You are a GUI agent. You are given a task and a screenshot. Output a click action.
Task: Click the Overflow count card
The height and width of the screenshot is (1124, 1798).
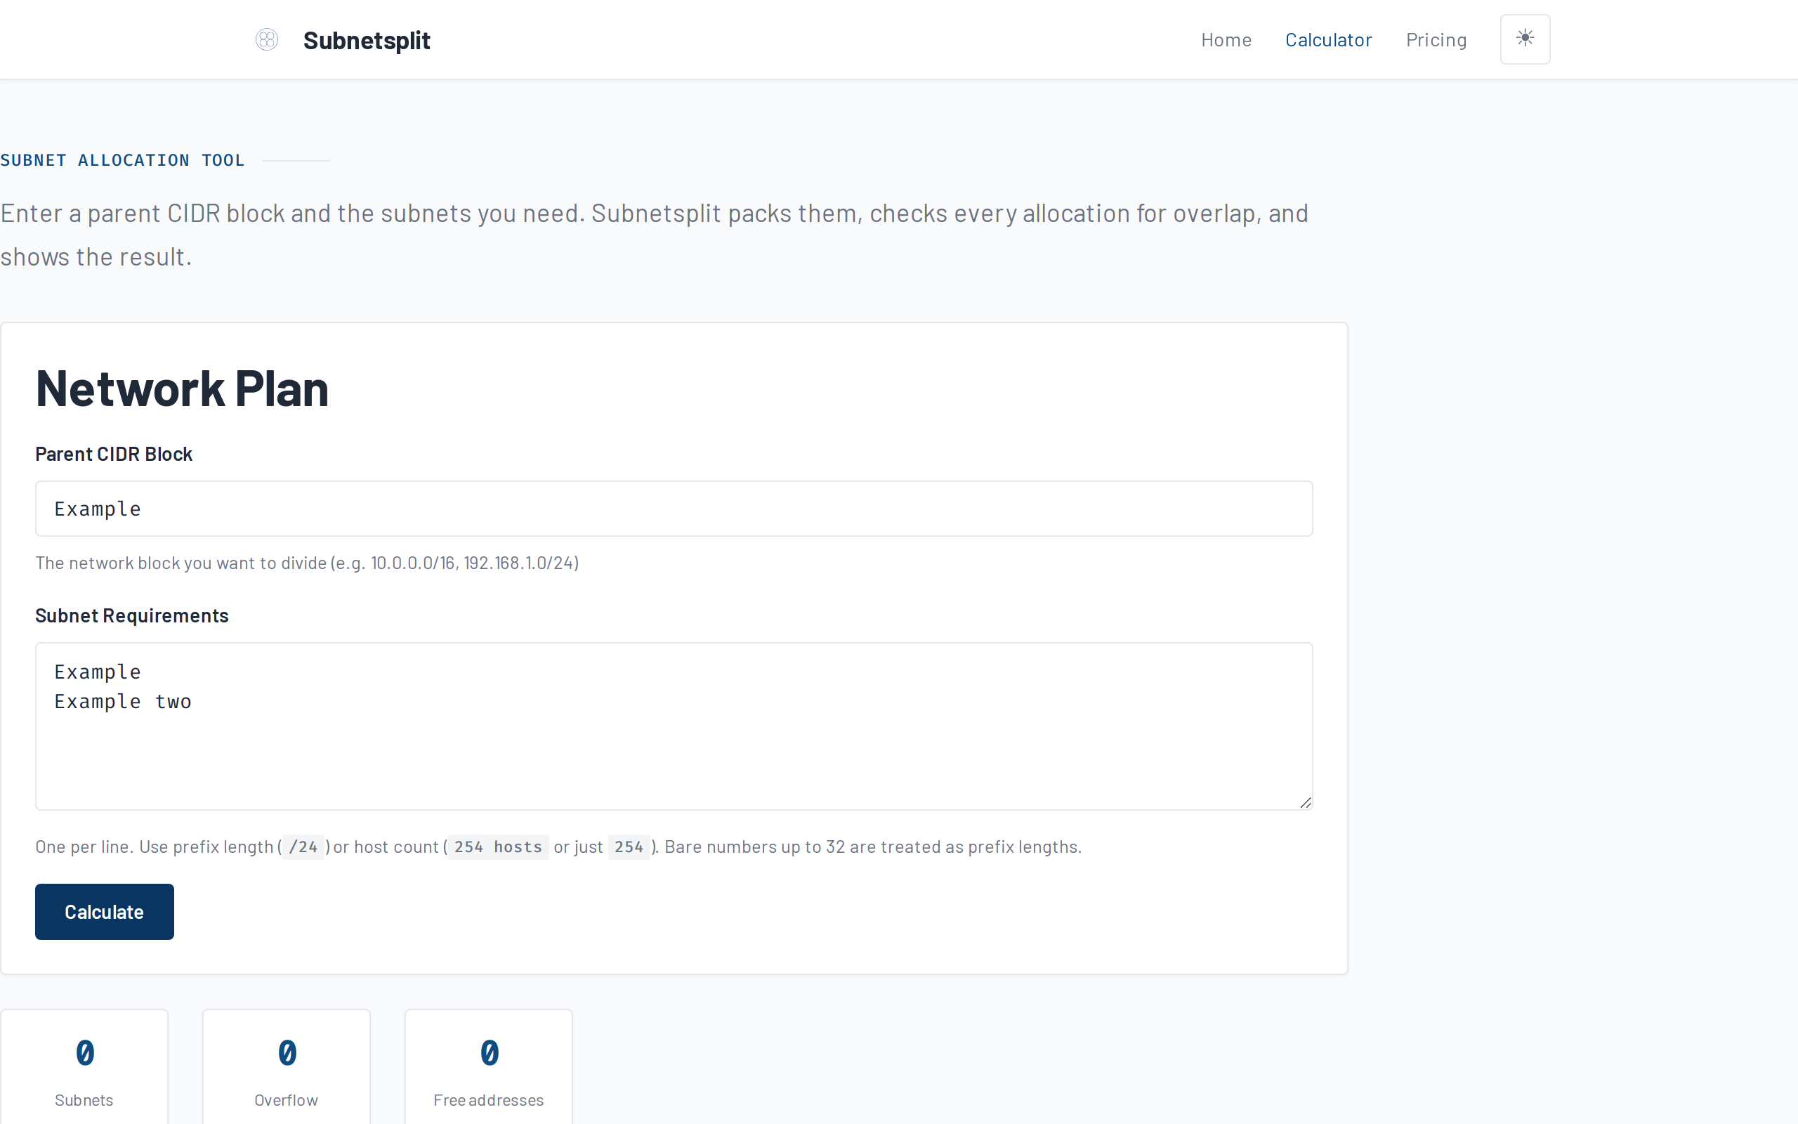286,1068
